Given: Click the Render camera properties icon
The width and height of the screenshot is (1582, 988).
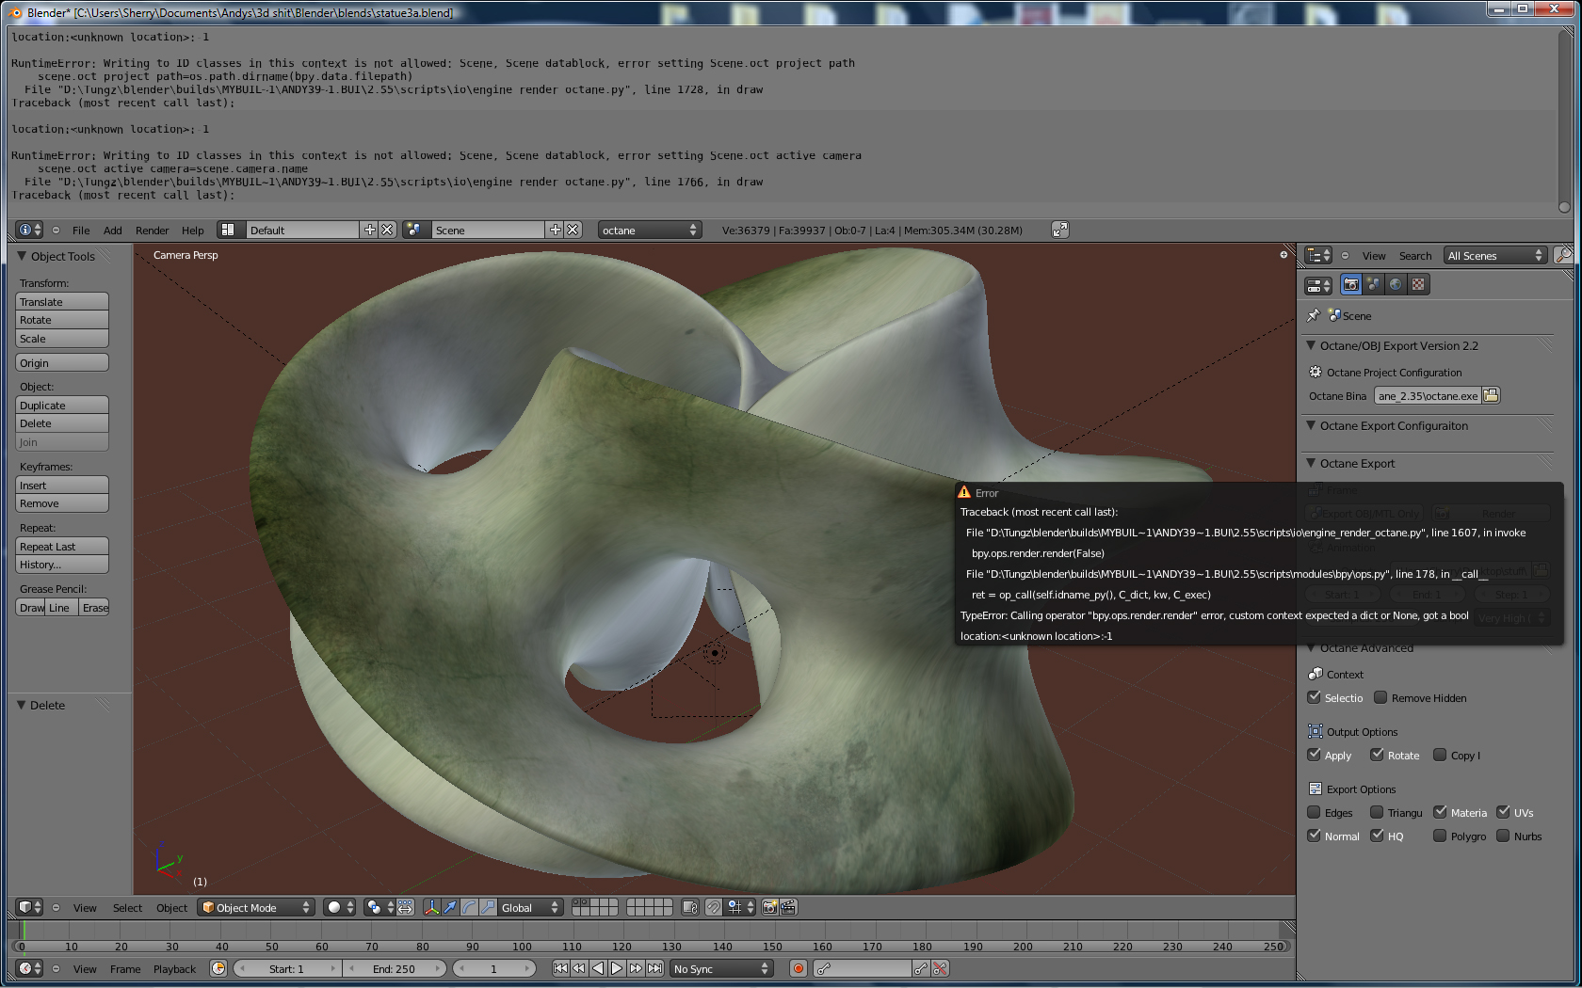Looking at the screenshot, I should [x=1351, y=284].
